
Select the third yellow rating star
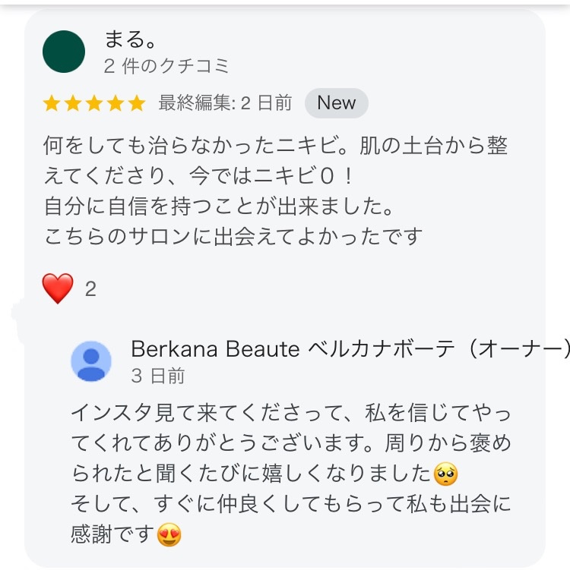94,103
